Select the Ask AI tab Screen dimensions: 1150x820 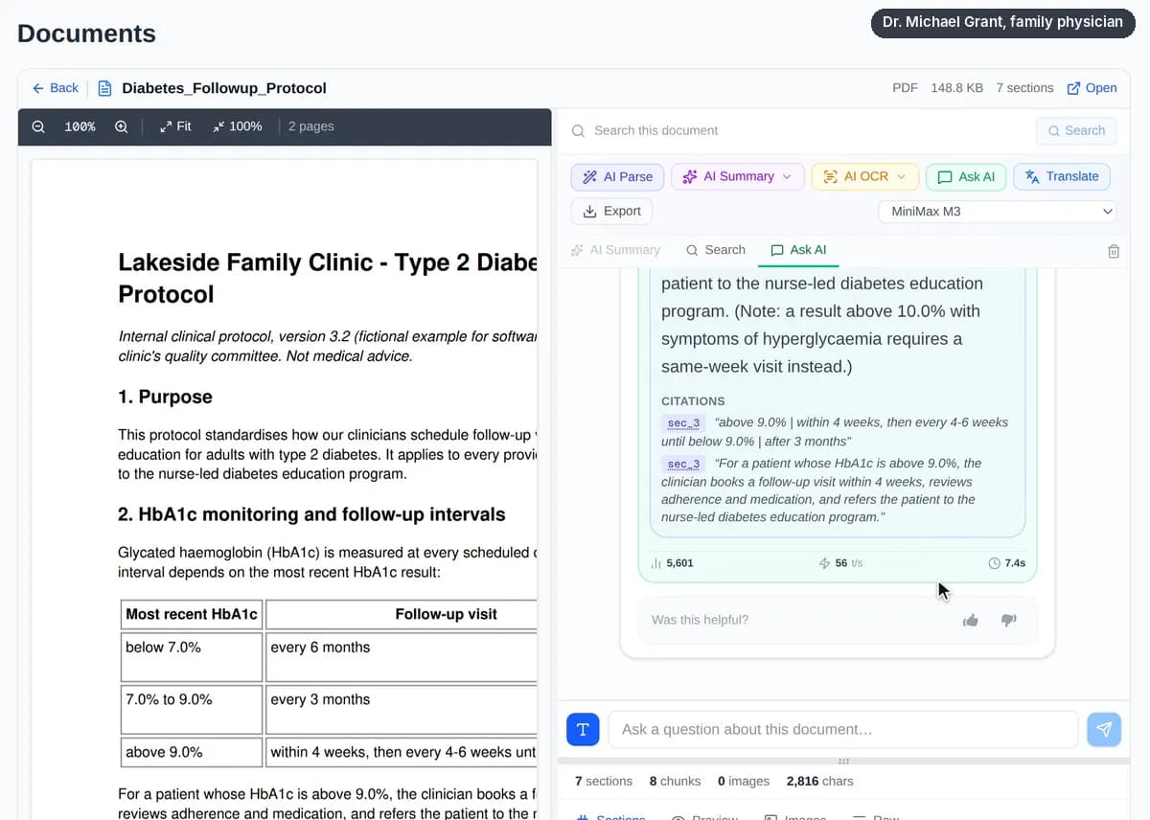(x=798, y=250)
